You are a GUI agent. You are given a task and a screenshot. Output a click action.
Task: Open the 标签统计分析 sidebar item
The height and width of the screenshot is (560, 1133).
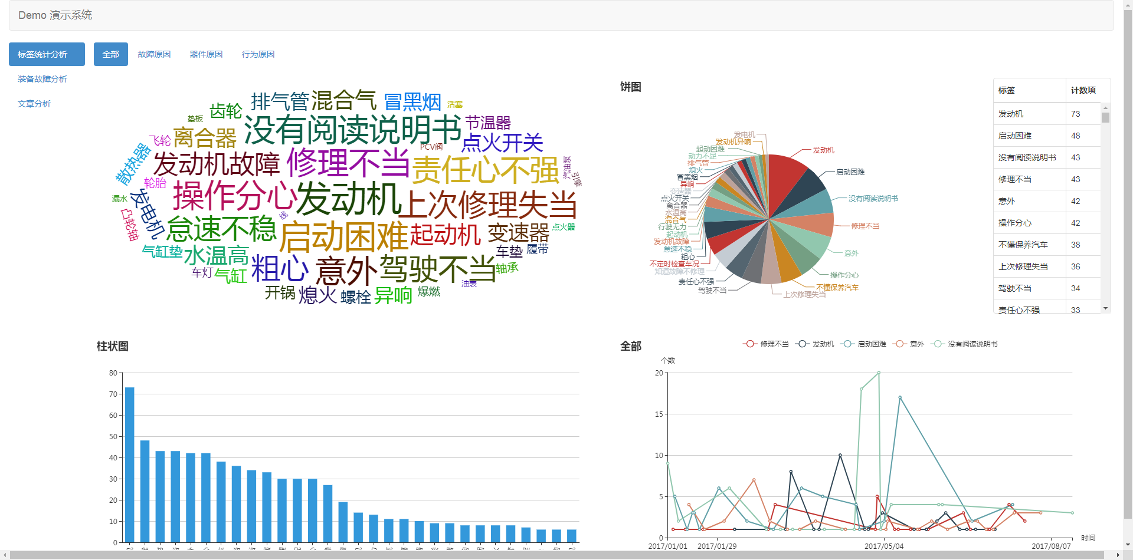47,54
